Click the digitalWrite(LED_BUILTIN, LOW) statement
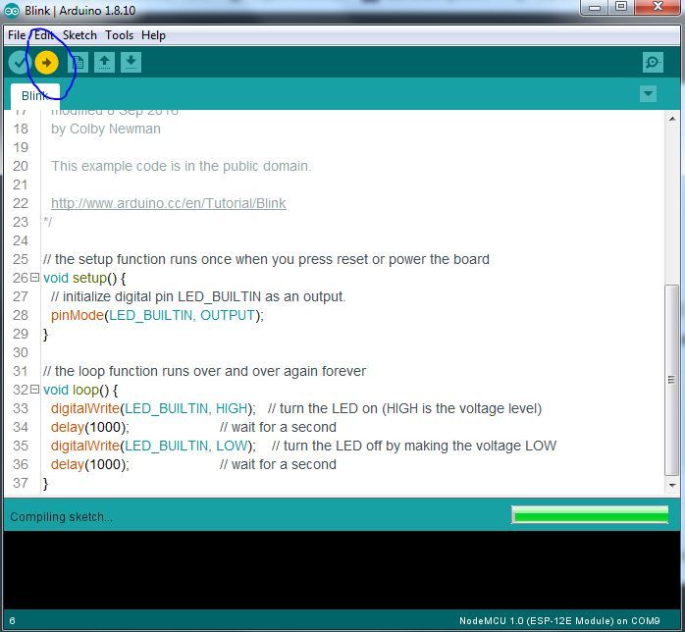Viewport: 685px width, 632px height. coord(153,446)
